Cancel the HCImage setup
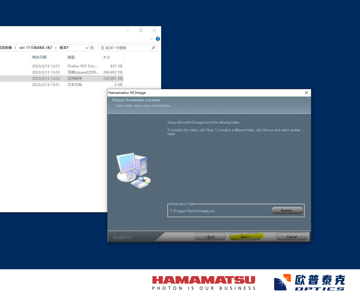Viewport: 360px width, 299px height. 292,237
